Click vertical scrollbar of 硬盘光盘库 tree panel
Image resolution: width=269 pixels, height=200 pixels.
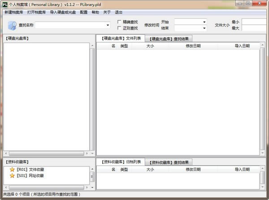point(92,99)
